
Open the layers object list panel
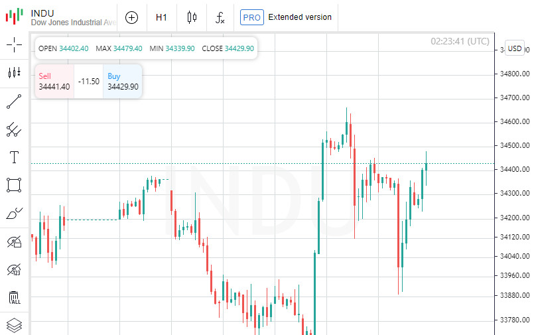(15, 325)
